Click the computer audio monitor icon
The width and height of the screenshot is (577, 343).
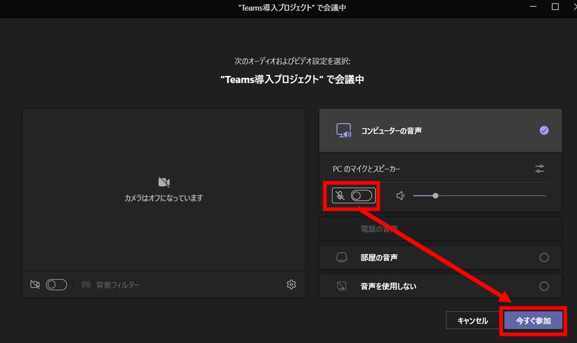pos(344,130)
